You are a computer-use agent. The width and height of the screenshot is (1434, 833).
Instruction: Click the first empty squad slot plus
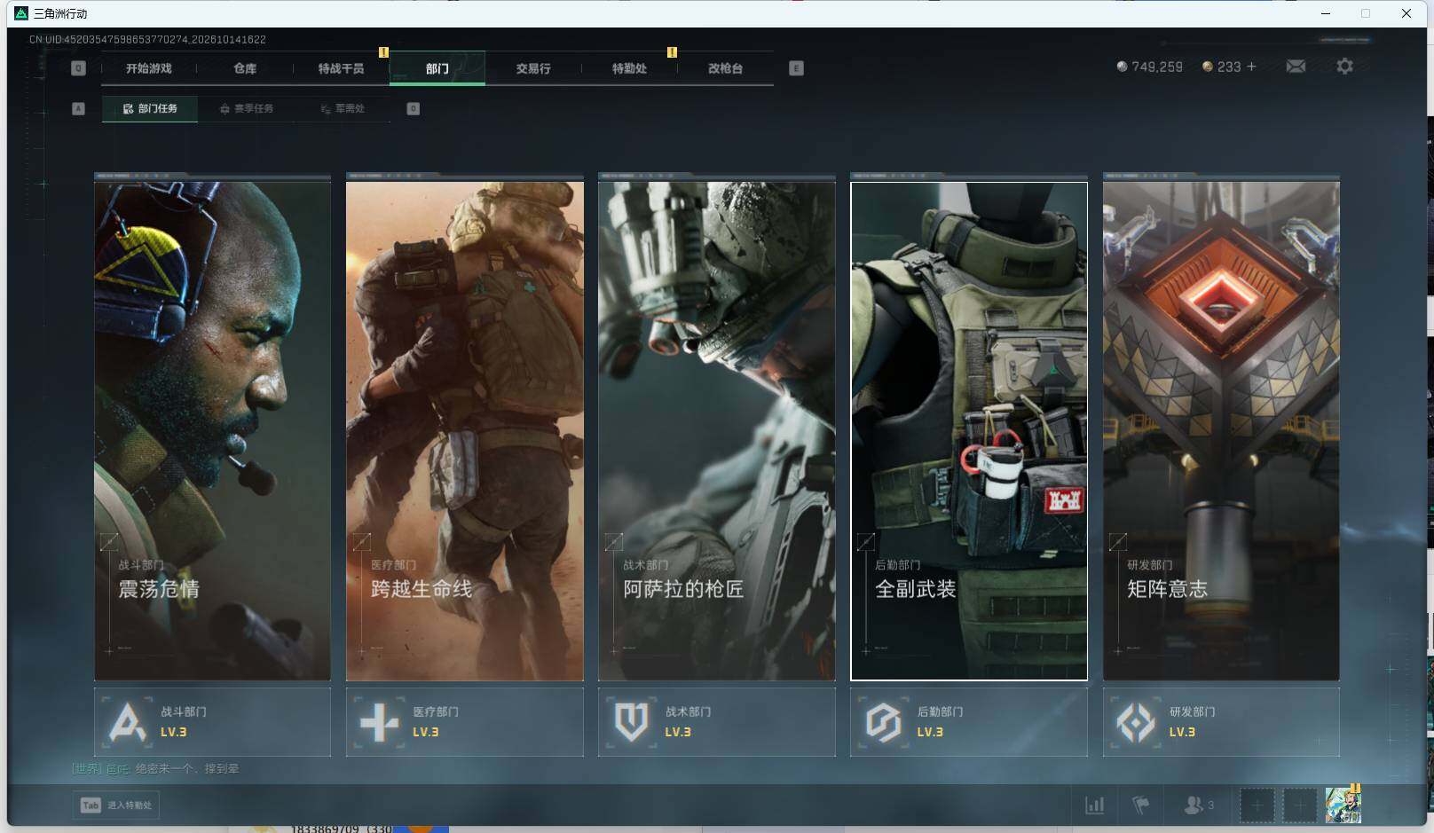click(1257, 805)
